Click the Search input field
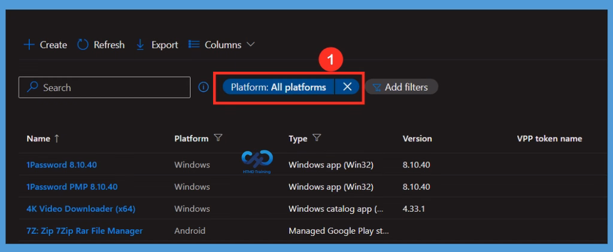 [104, 87]
